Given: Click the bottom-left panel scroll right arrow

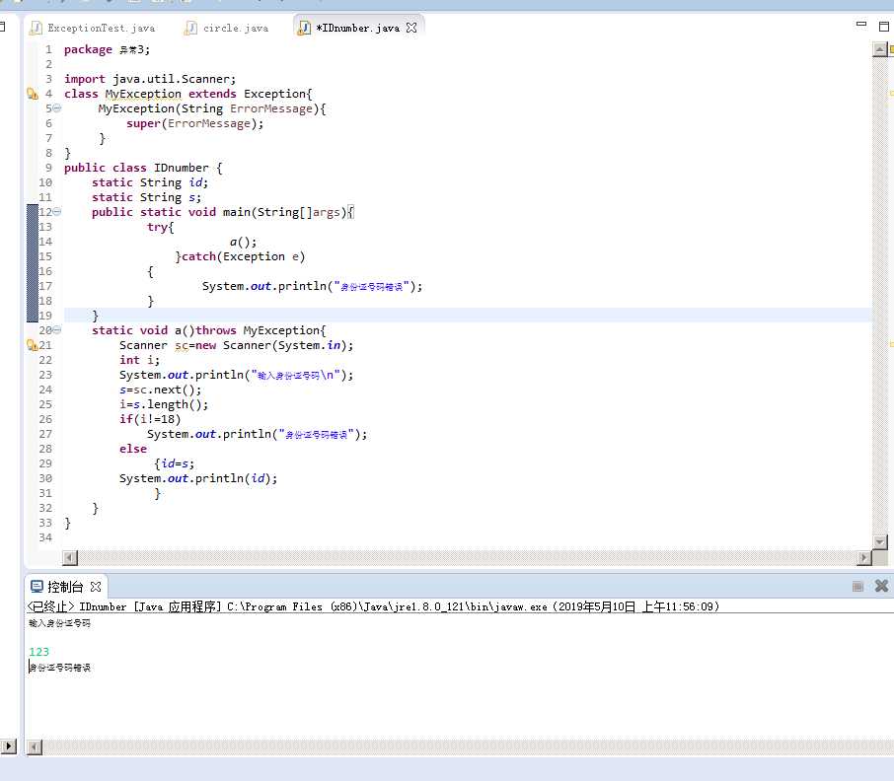Looking at the screenshot, I should [x=8, y=745].
